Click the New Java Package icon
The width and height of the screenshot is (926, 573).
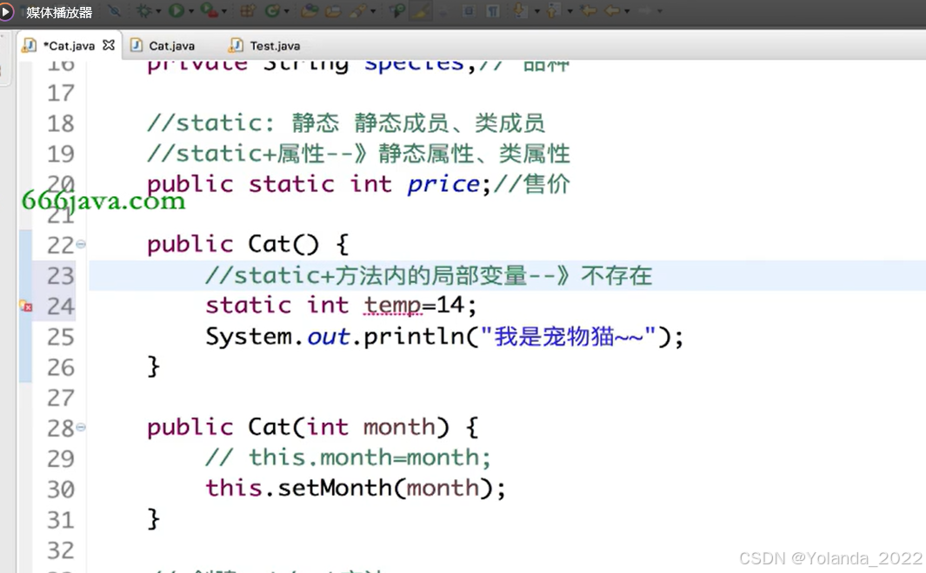click(x=247, y=10)
